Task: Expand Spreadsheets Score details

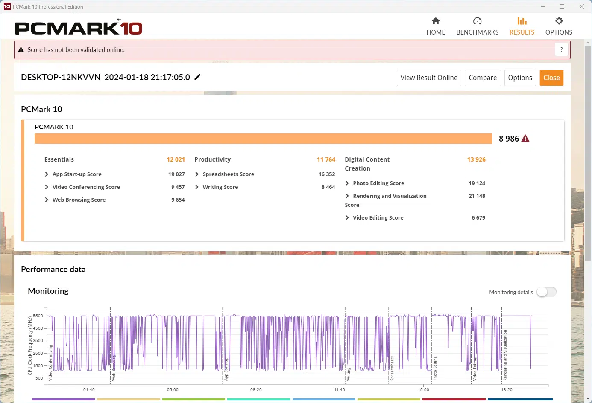Action: 197,174
